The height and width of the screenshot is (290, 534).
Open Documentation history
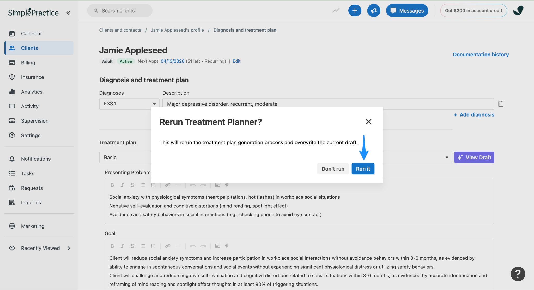(481, 55)
